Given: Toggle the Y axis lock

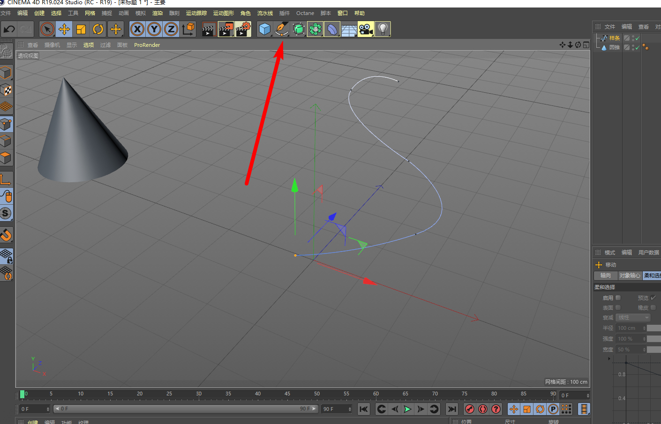Looking at the screenshot, I should 154,29.
